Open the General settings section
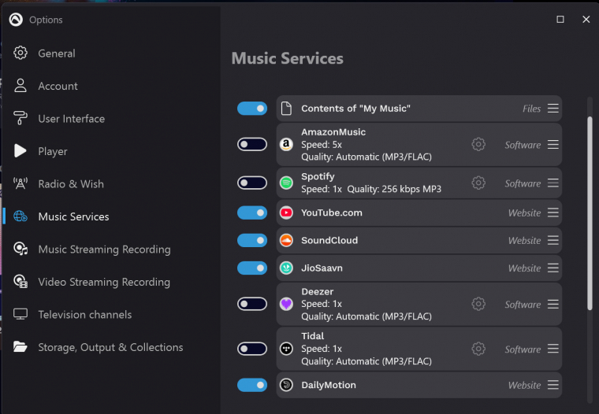Viewport: 599px width, 414px height. [57, 54]
